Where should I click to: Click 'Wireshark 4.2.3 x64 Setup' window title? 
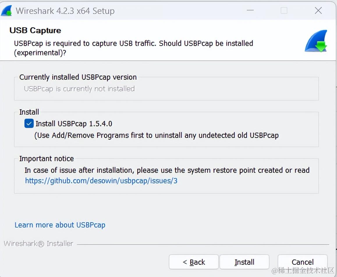(x=65, y=11)
